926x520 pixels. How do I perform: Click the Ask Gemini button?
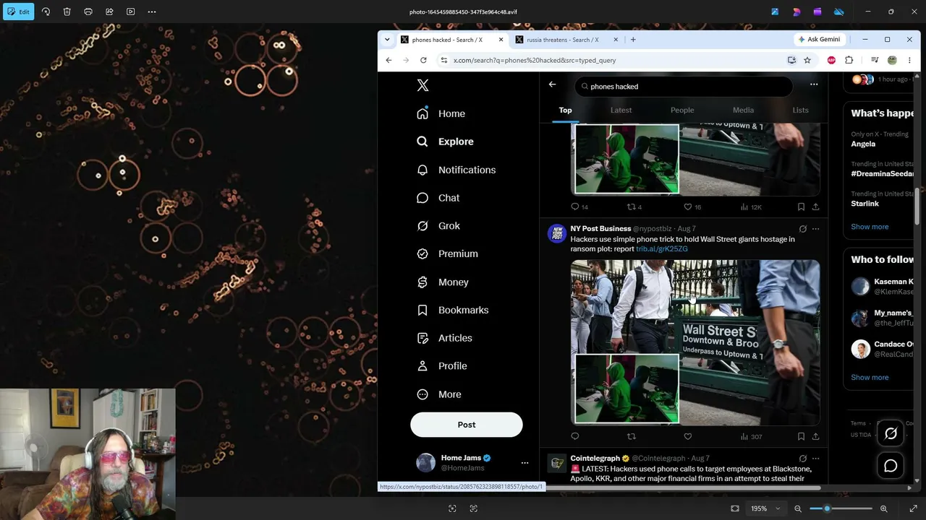819,40
